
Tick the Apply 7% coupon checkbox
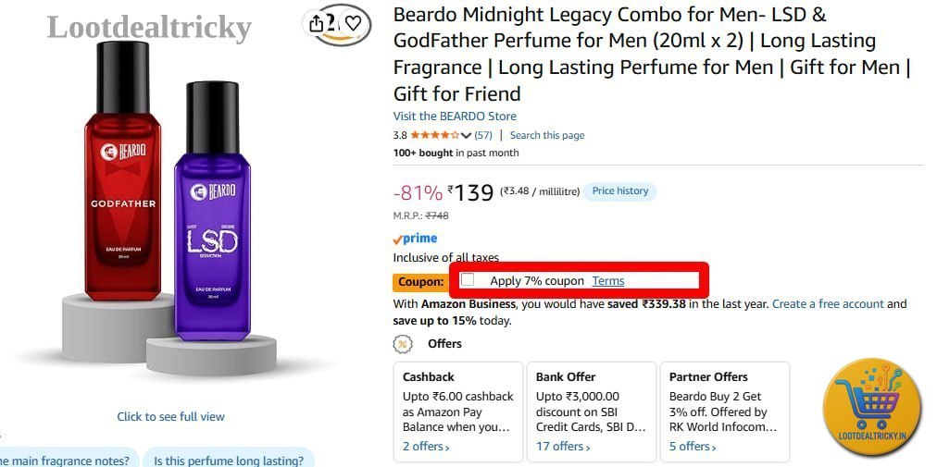tap(468, 279)
